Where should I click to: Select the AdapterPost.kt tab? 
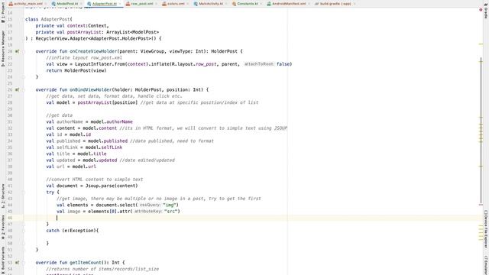tap(104, 4)
